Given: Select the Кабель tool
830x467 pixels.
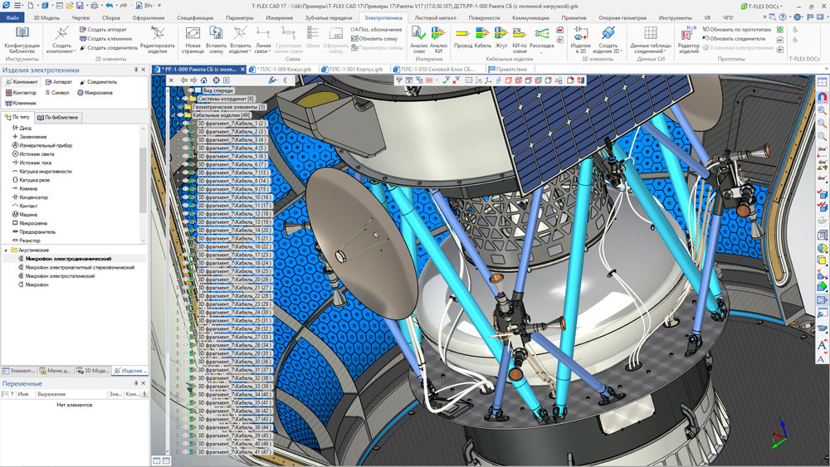Looking at the screenshot, I should pos(482,38).
